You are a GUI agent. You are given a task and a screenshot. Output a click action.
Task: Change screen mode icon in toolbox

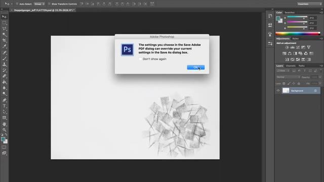pos(4,153)
